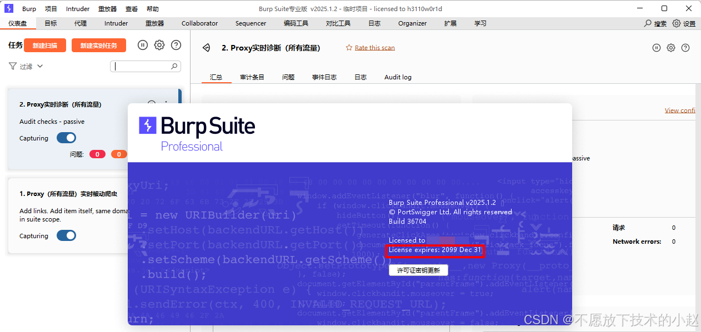
Task: Open the 重放器 menu in menu bar
Action: 108,9
